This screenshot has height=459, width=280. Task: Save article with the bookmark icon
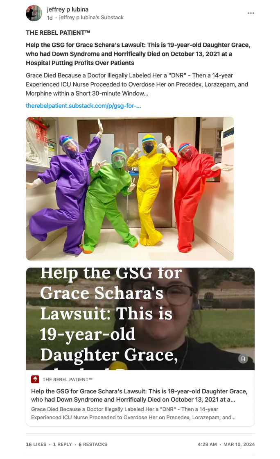click(x=243, y=359)
